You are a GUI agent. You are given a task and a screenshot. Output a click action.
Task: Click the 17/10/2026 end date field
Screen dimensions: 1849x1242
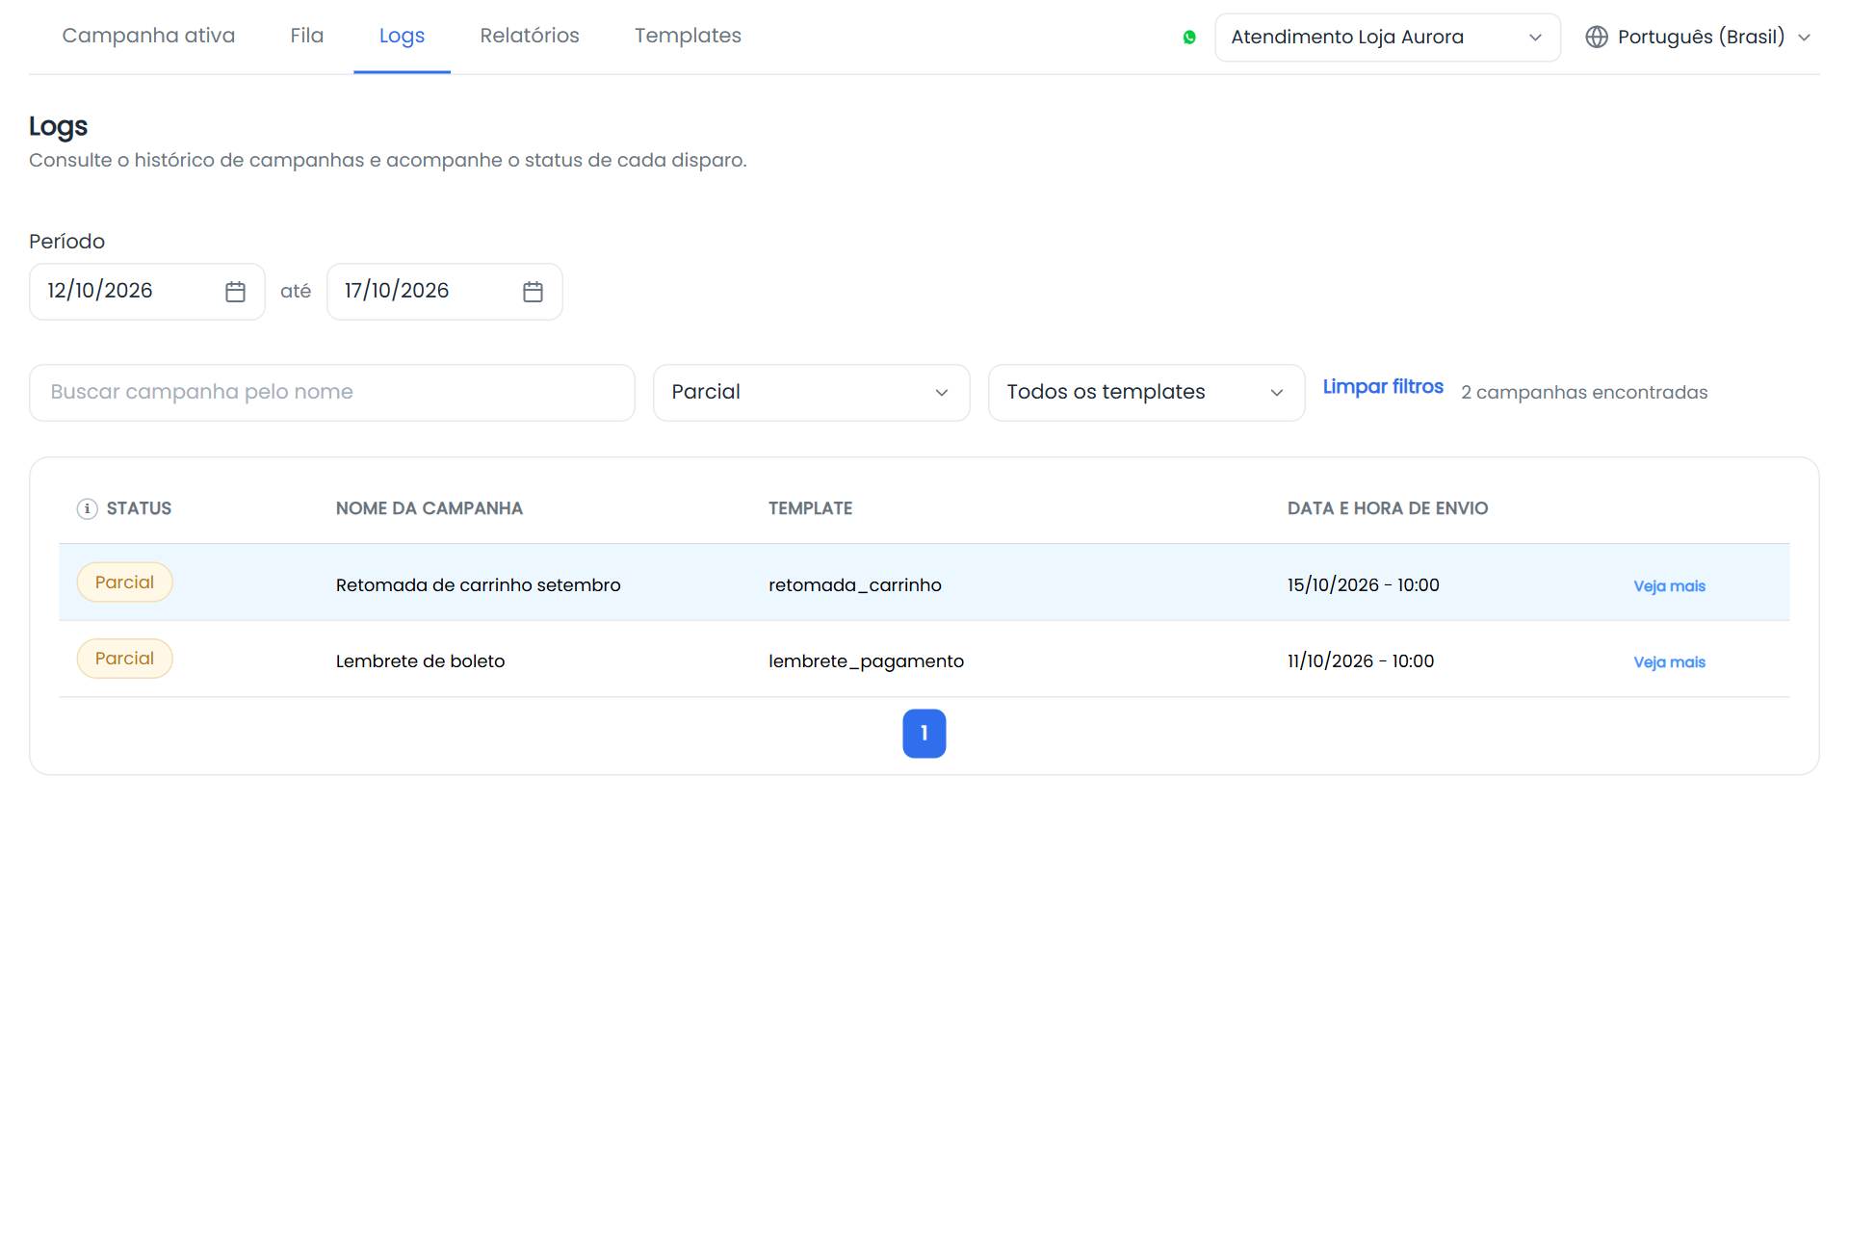click(x=444, y=291)
